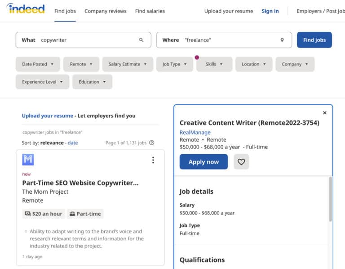345x269 pixels.
Task: Open the Remote filter dropdown
Action: 81,64
